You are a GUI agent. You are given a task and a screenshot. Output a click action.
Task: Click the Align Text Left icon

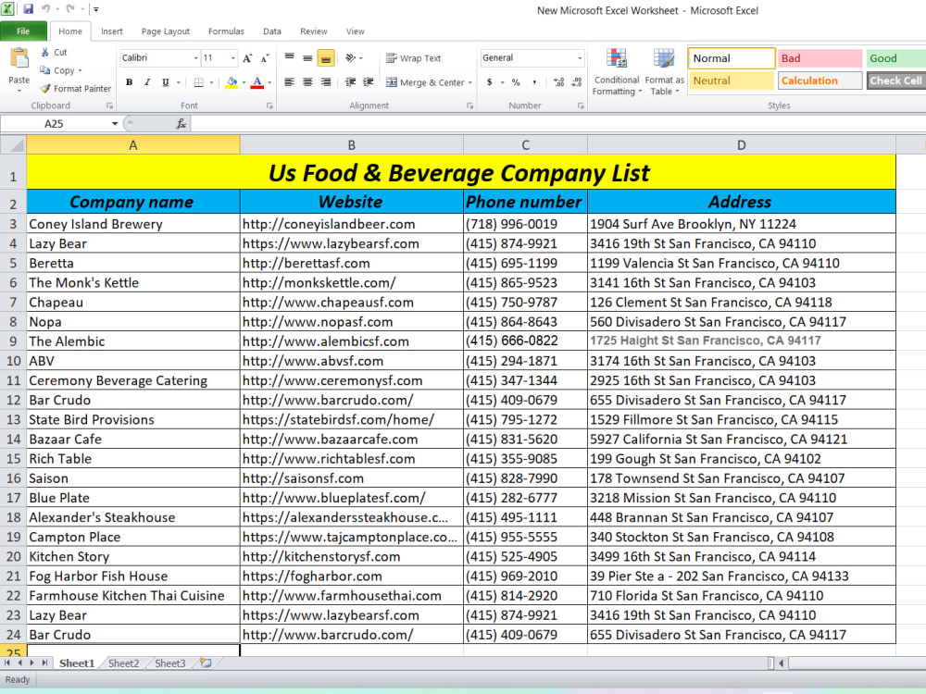[x=289, y=82]
